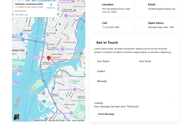Image resolution: width=187 pixels, height=140 pixels.
Task: Open Keyboard shortcuts on the map
Action: (x=41, y=121)
